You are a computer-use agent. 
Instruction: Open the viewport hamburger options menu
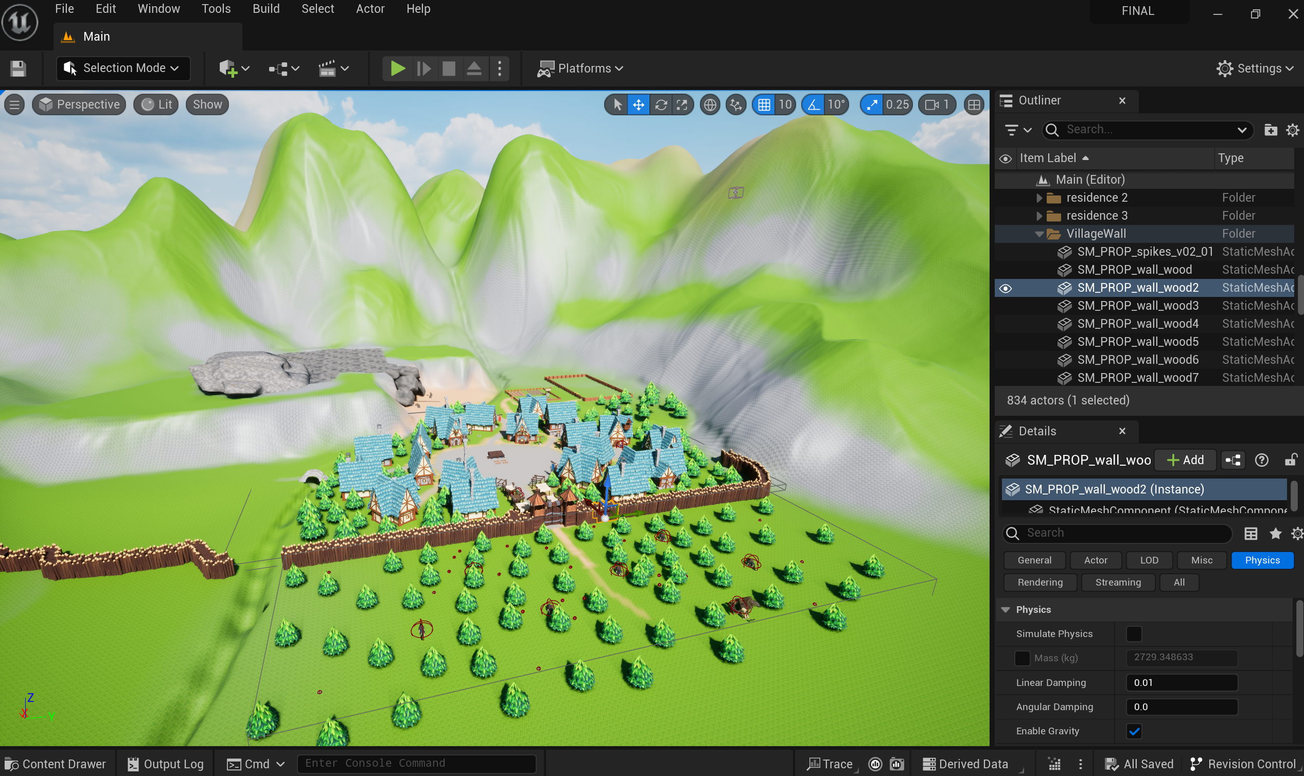pos(14,104)
